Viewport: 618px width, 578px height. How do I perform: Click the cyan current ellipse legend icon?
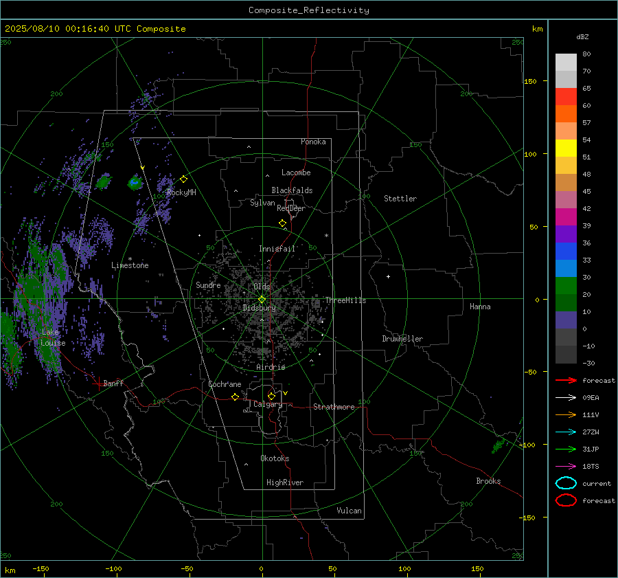(566, 483)
